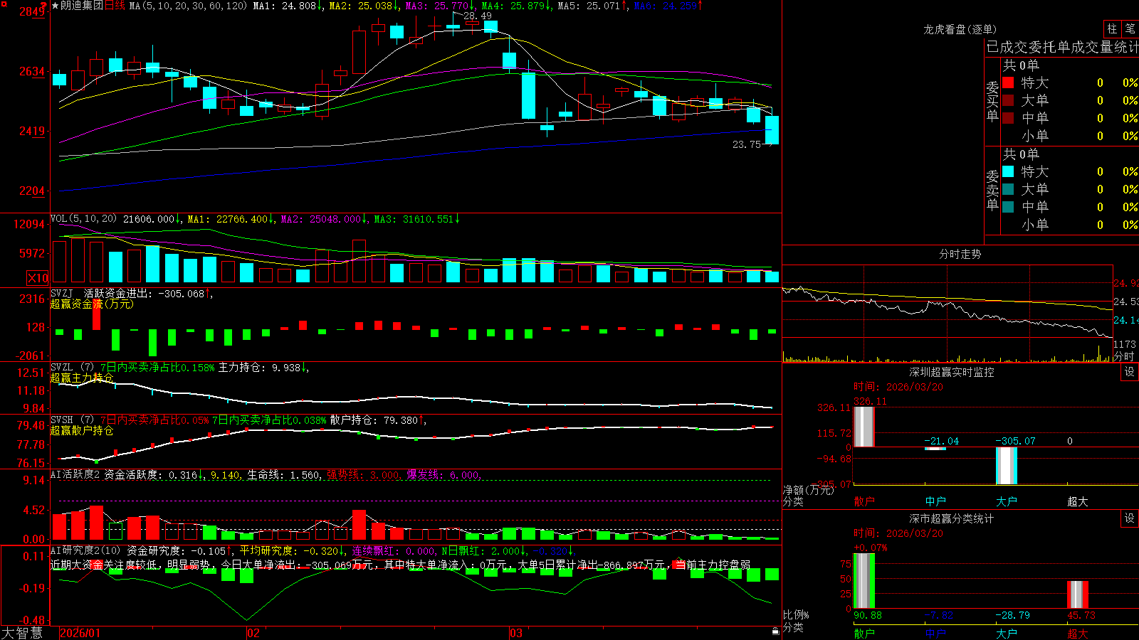Click the dark red 大单 swatch under 委买单

coord(1008,100)
